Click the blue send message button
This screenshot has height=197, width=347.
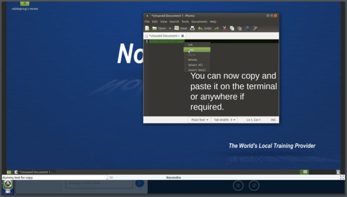pyautogui.click(x=140, y=183)
